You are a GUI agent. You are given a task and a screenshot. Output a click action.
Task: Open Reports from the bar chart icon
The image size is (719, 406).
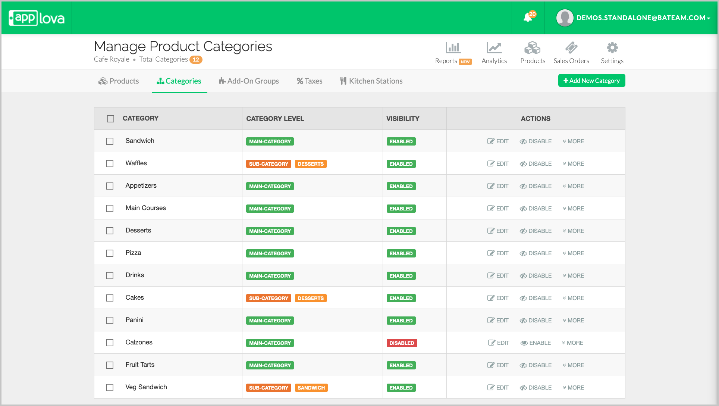tap(453, 48)
